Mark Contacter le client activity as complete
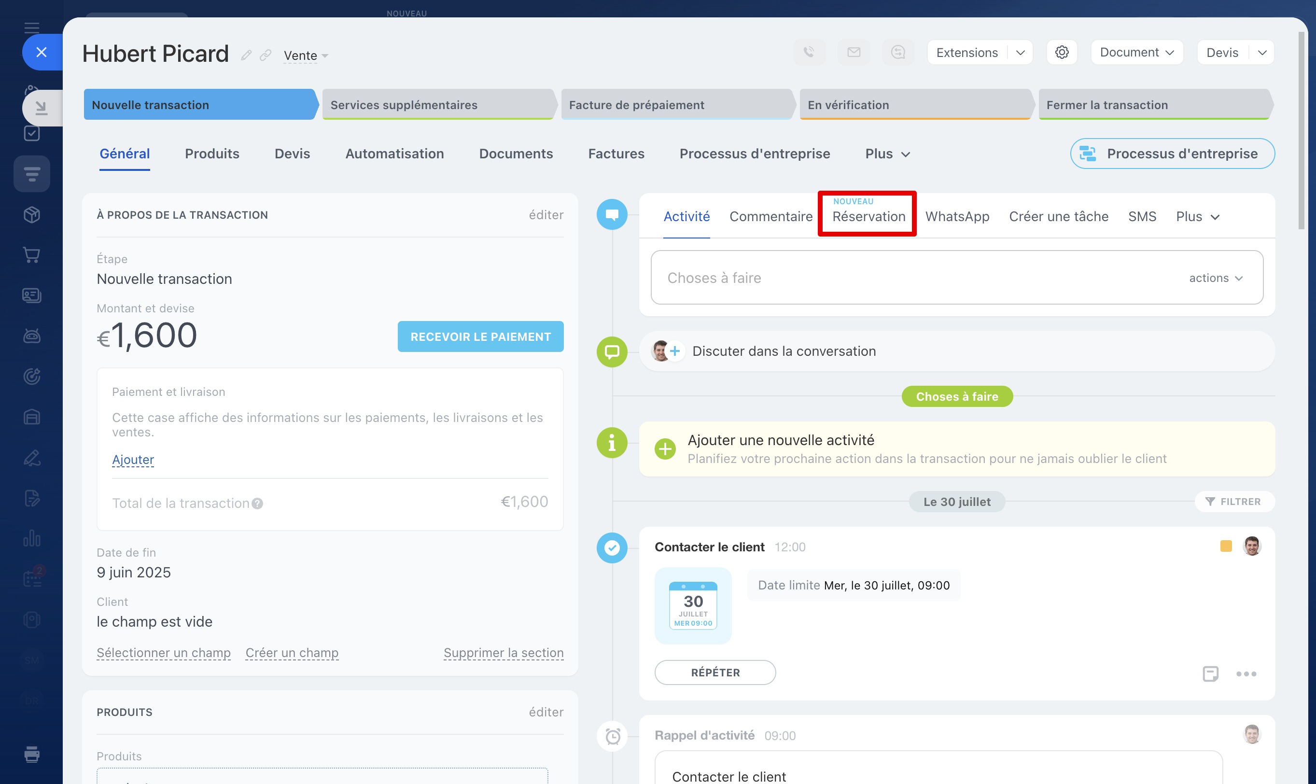Image resolution: width=1316 pixels, height=784 pixels. [612, 548]
